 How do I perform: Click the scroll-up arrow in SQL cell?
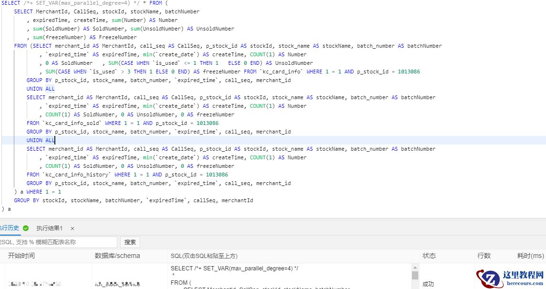point(415,268)
